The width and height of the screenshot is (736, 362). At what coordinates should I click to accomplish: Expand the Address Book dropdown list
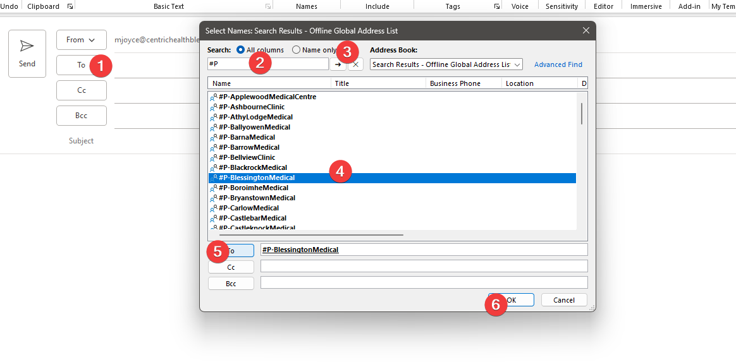pos(517,64)
